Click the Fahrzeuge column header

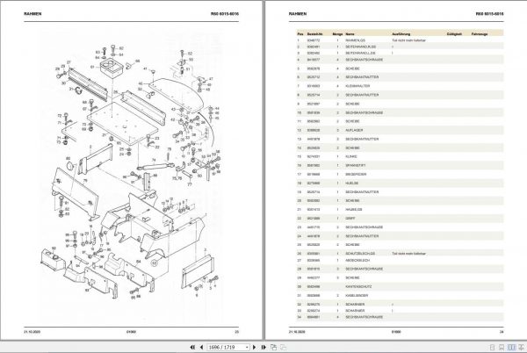(x=480, y=34)
